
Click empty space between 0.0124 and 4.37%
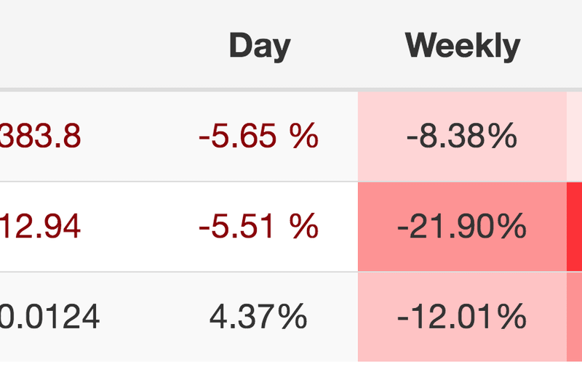point(153,317)
